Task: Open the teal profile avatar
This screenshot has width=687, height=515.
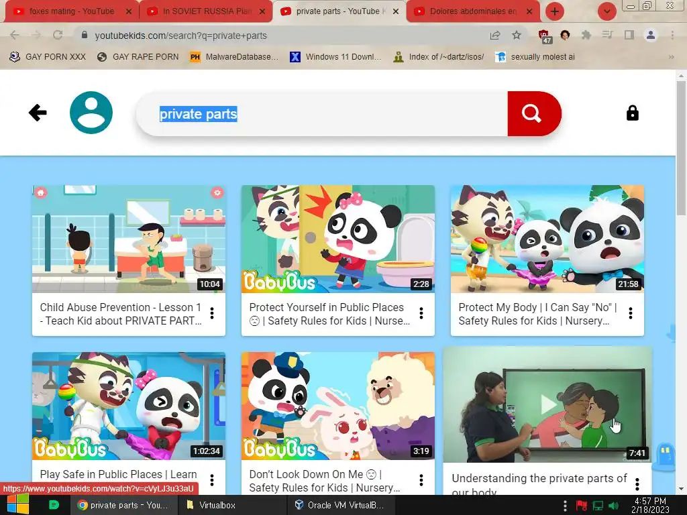Action: pos(91,113)
